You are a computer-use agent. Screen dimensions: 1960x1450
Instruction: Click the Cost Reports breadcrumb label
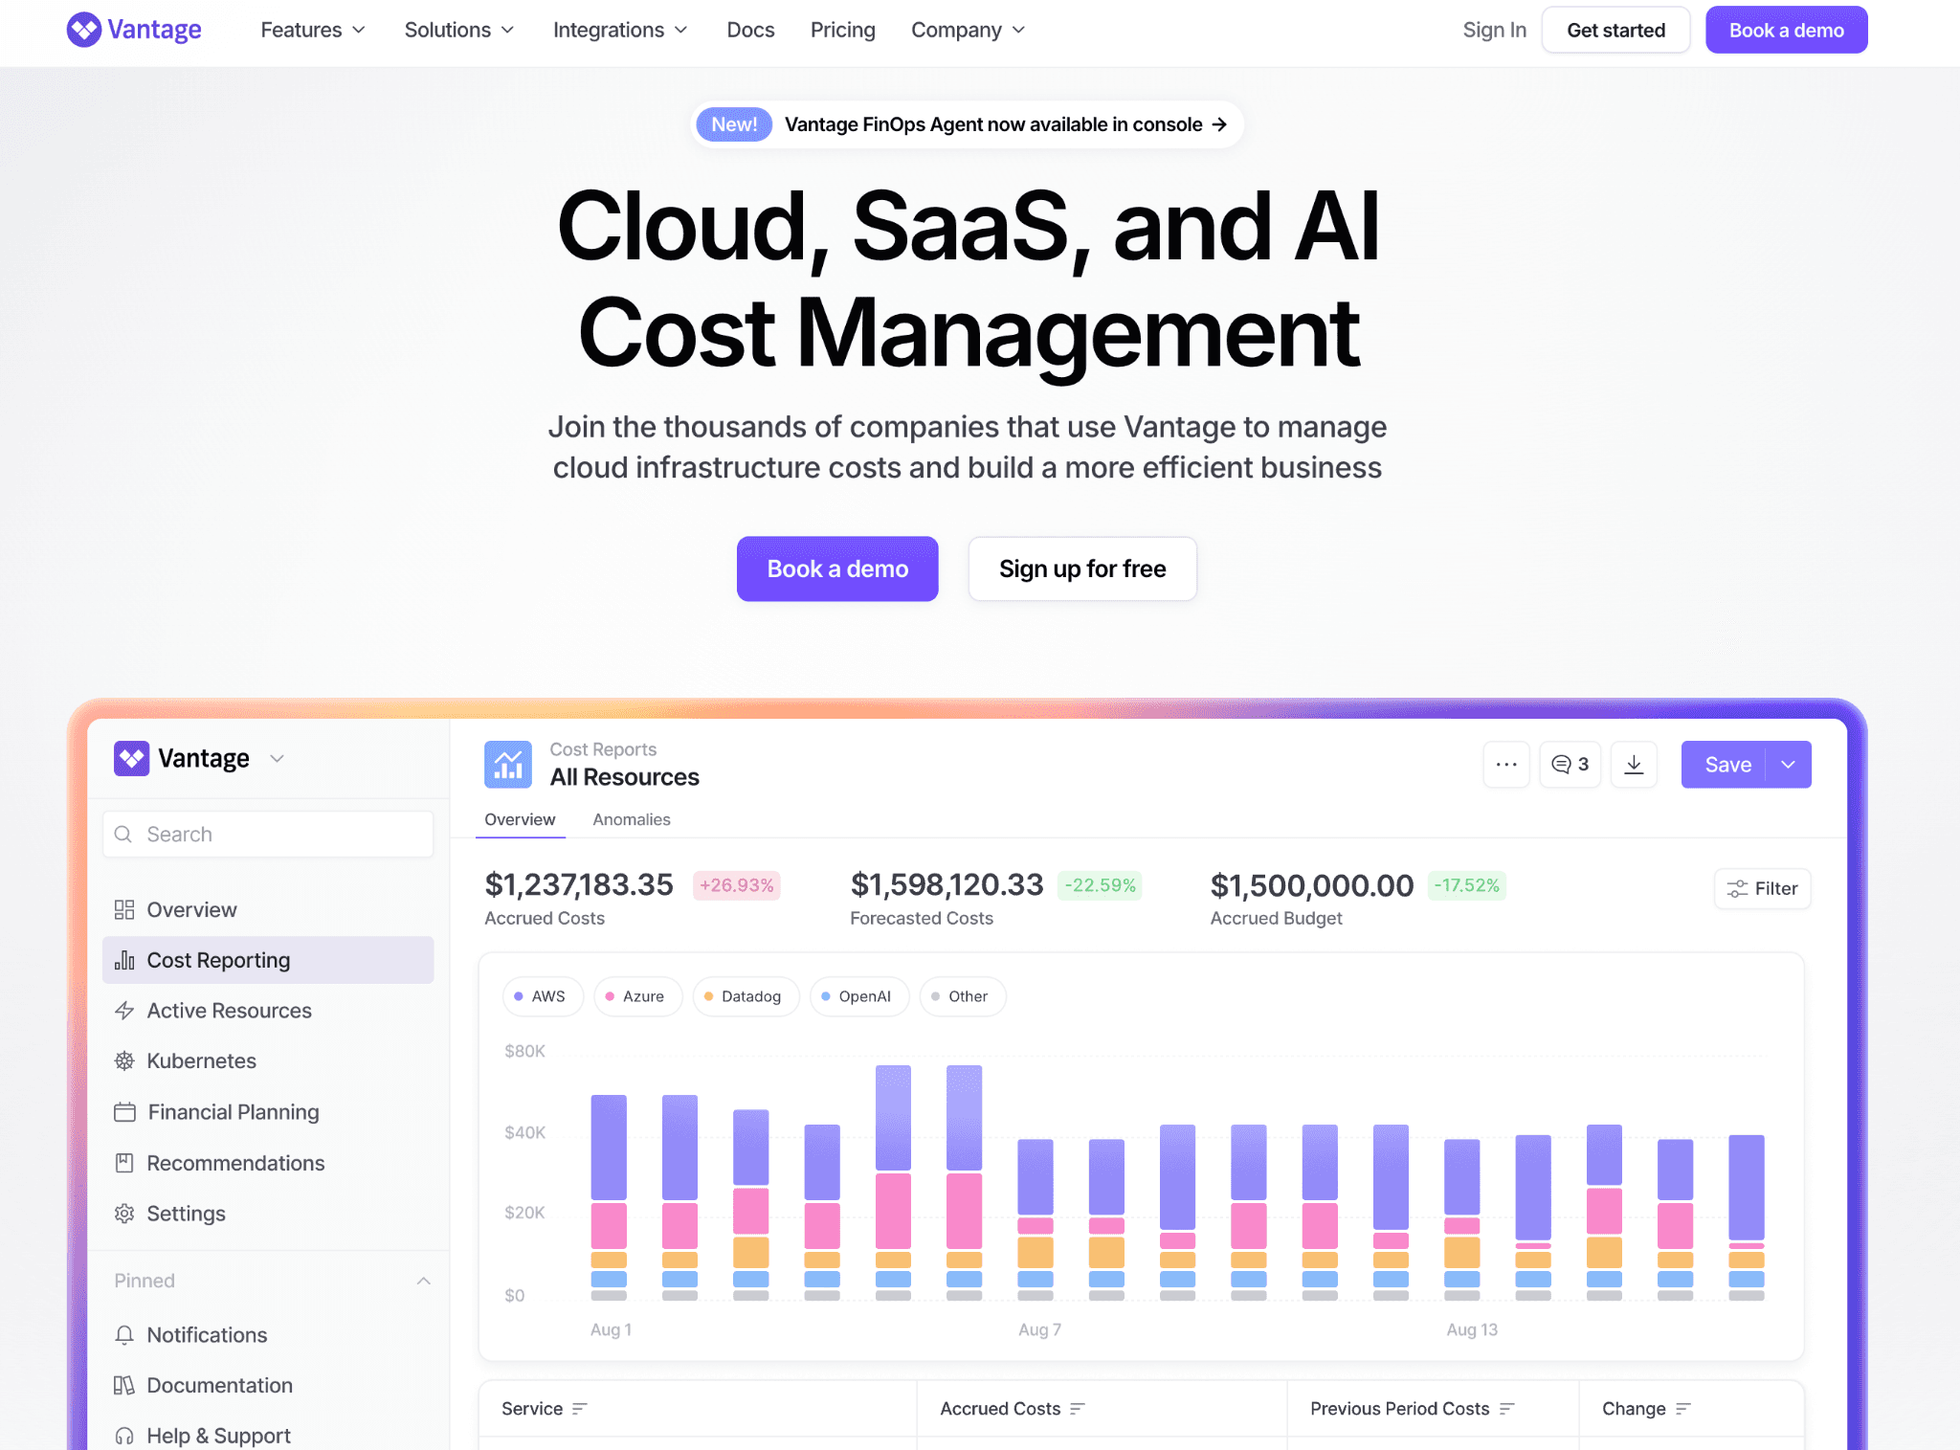click(x=603, y=749)
